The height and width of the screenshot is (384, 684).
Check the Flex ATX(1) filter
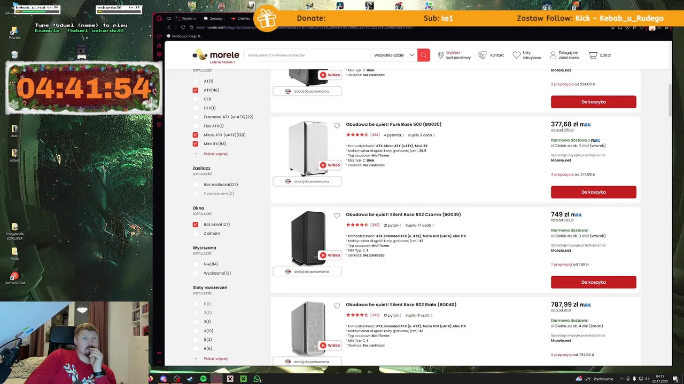tap(195, 126)
